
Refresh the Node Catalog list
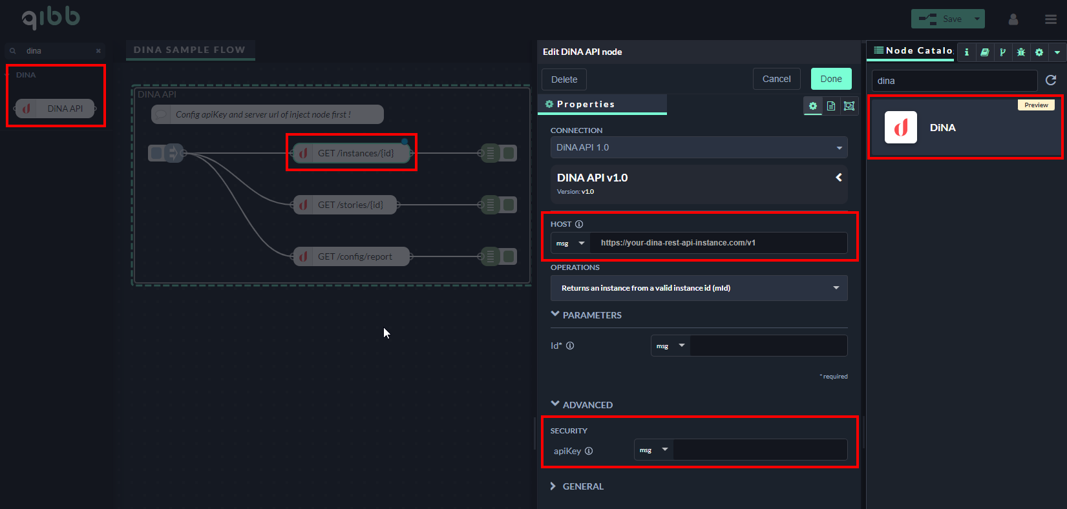pos(1051,80)
